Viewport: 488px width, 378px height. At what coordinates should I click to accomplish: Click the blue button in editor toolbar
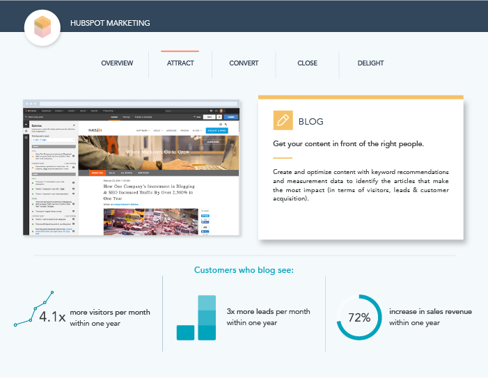coord(231,117)
